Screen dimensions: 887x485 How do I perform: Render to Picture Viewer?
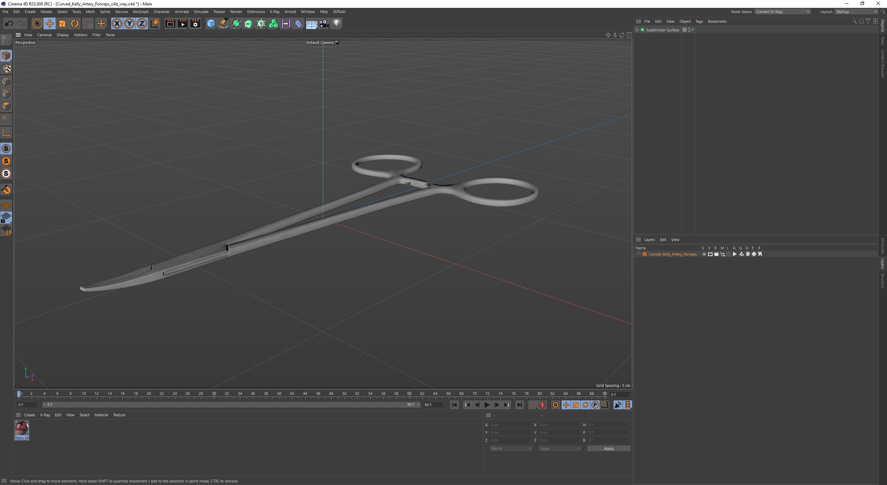pyautogui.click(x=182, y=24)
